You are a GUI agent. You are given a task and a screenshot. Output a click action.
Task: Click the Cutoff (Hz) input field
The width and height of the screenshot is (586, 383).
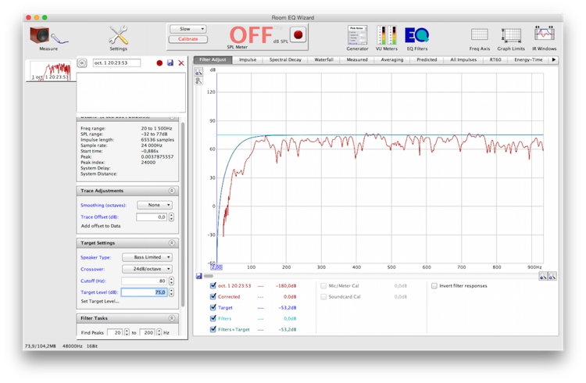point(144,281)
